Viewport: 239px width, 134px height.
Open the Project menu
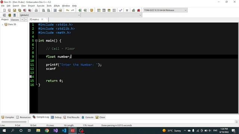31,6
